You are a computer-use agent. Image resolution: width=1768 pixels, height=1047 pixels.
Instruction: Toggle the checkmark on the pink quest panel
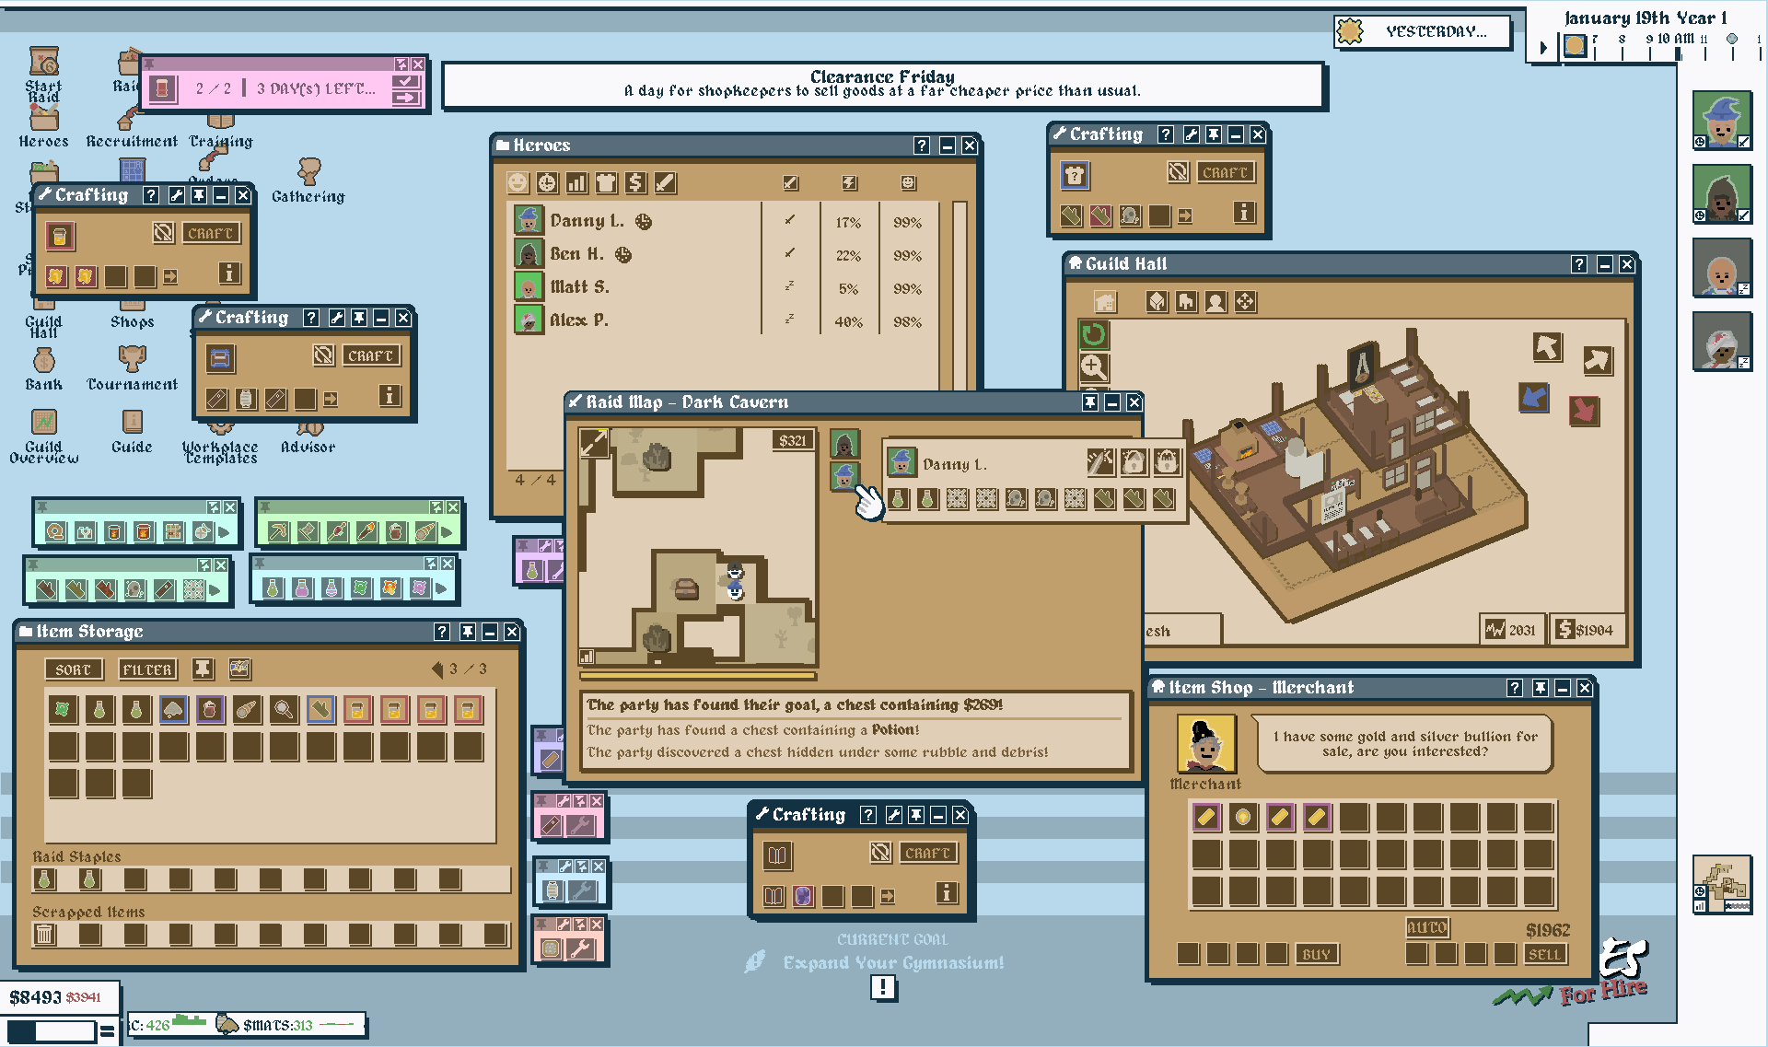[405, 82]
